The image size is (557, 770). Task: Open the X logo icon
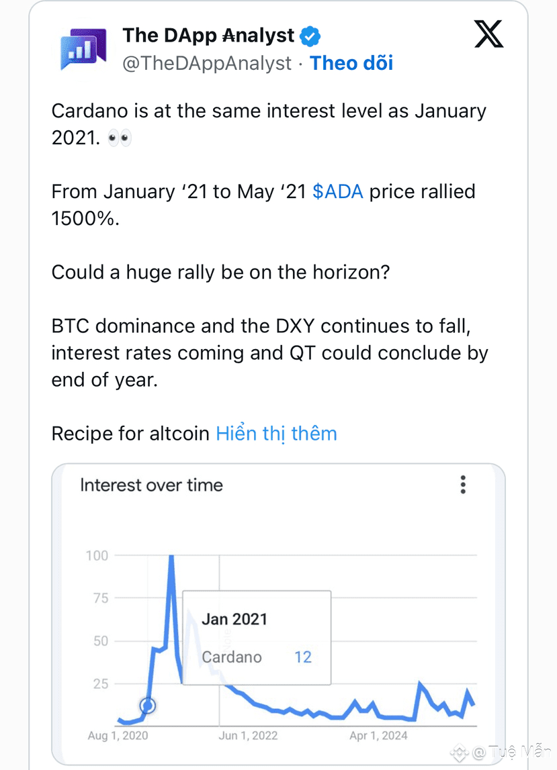click(x=488, y=34)
